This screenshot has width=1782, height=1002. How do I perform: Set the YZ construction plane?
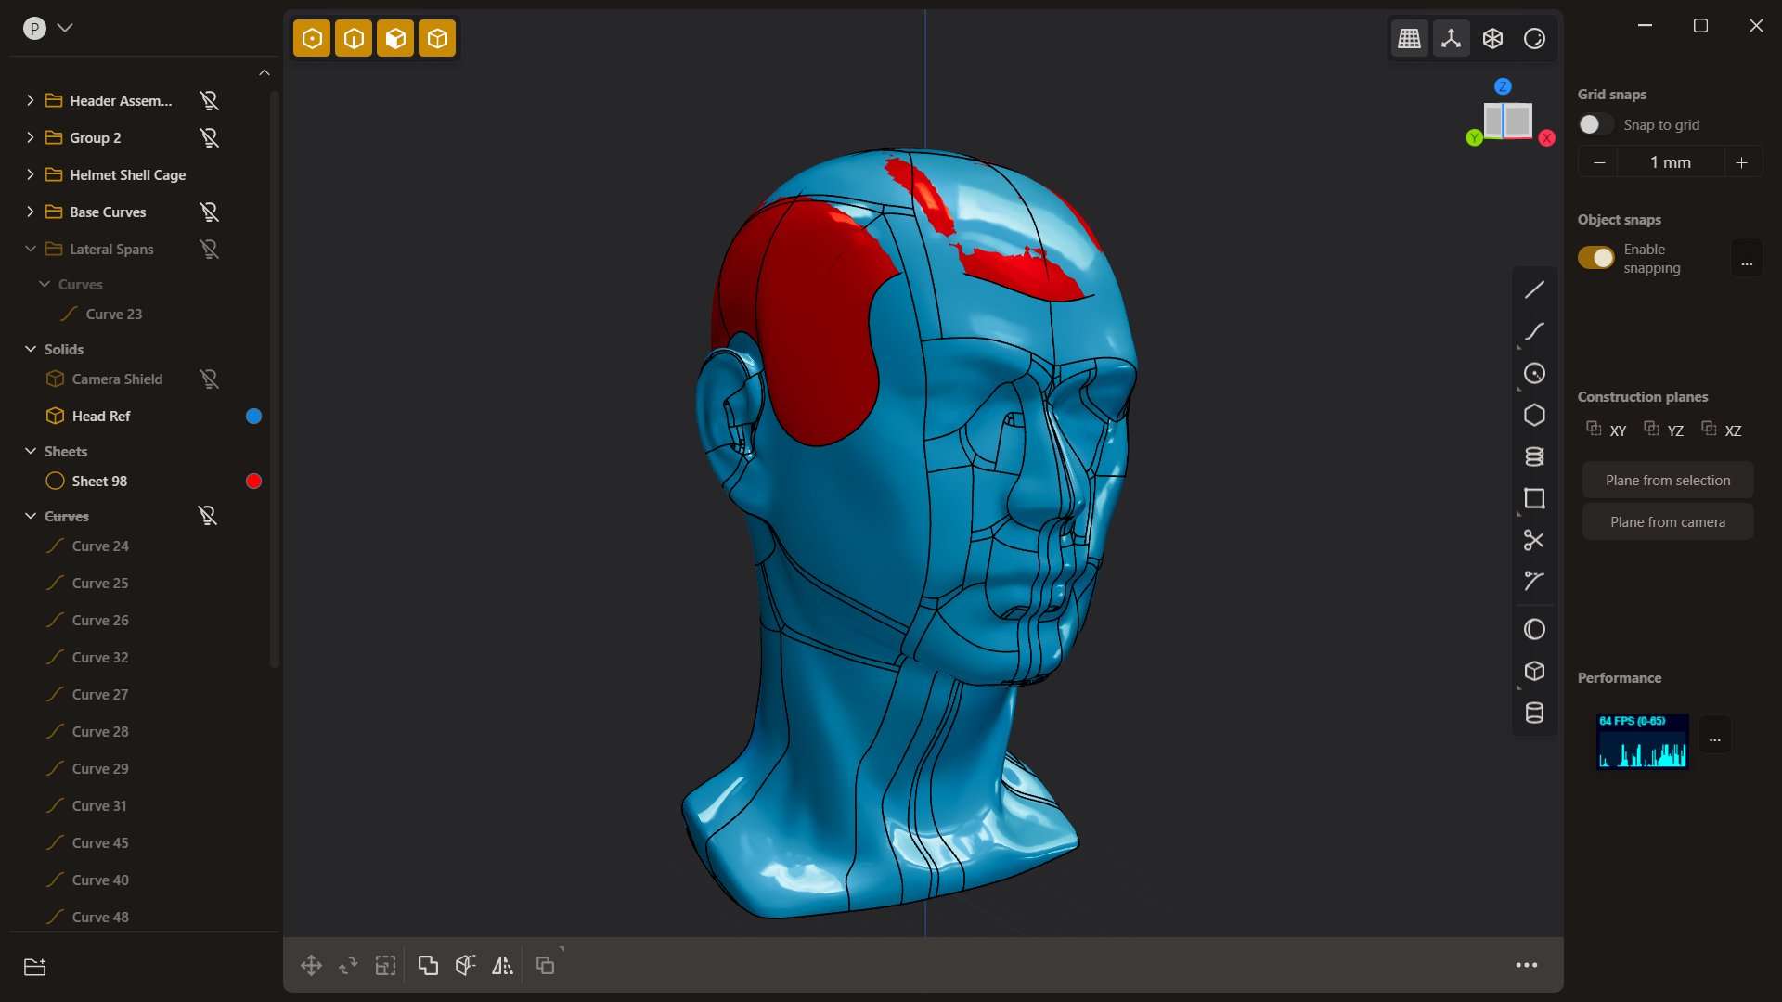[1664, 430]
